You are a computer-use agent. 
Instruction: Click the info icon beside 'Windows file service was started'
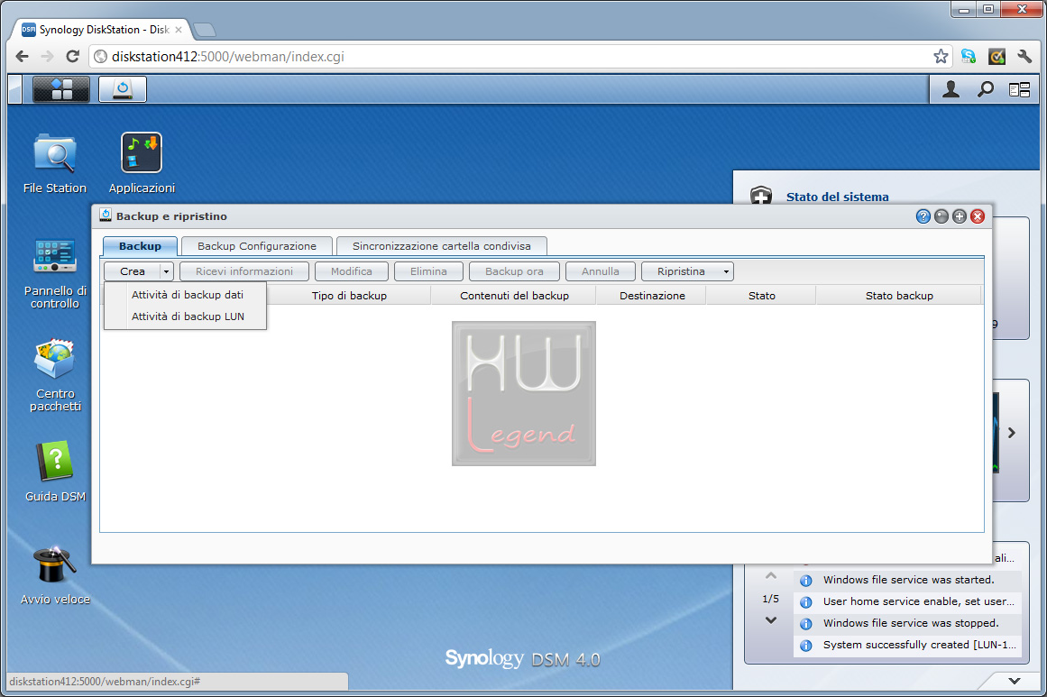806,580
